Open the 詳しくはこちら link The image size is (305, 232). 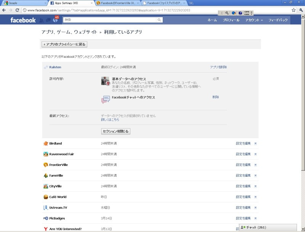pyautogui.click(x=110, y=120)
